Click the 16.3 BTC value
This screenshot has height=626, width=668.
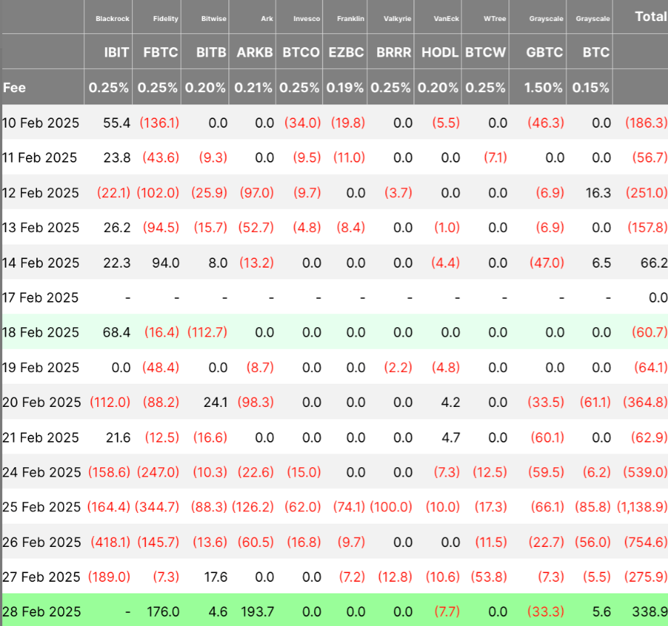(x=598, y=193)
